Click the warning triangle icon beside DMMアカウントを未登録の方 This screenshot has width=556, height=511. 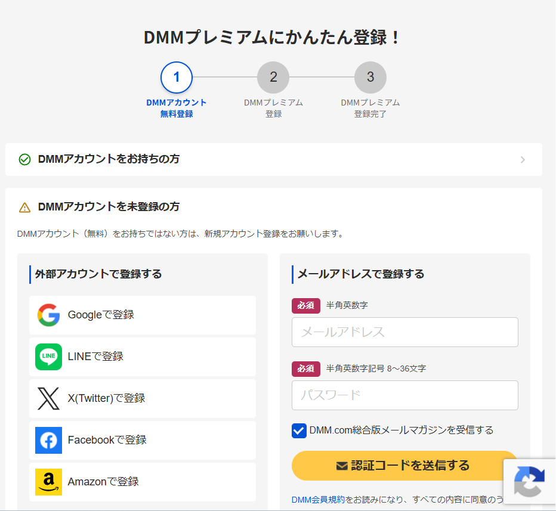point(24,208)
